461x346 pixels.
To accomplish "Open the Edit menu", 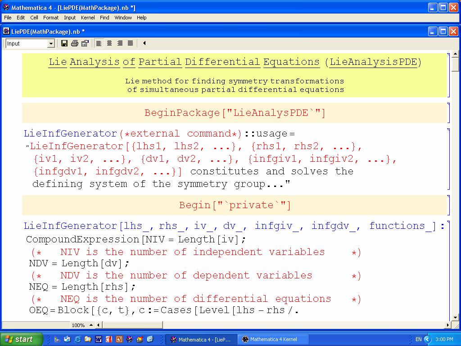I will coord(21,18).
